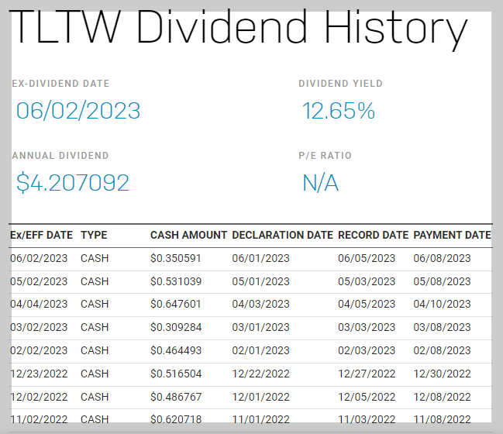The width and height of the screenshot is (503, 434).
Task: Click declaration date 03/01/2023
Action: coord(261,327)
